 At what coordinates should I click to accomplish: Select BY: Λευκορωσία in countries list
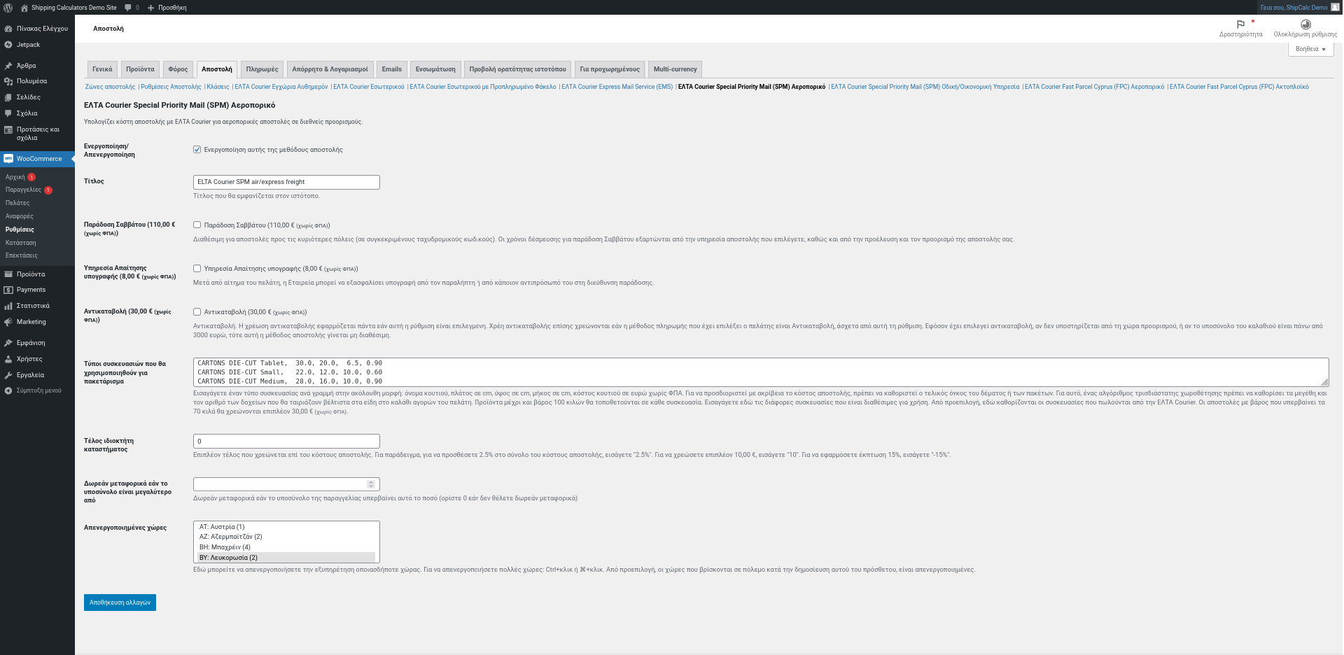(286, 558)
